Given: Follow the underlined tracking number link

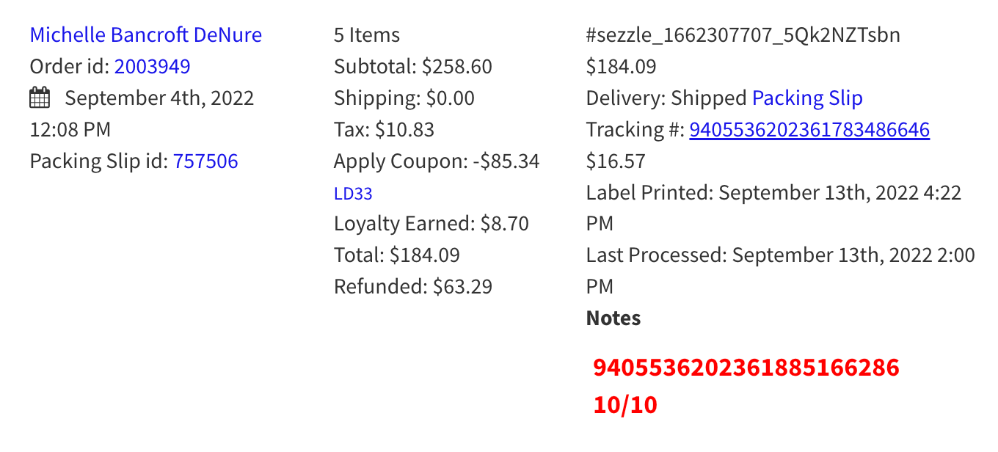Looking at the screenshot, I should coord(809,130).
